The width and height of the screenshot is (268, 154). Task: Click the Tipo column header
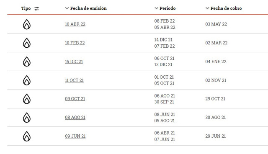point(26,8)
